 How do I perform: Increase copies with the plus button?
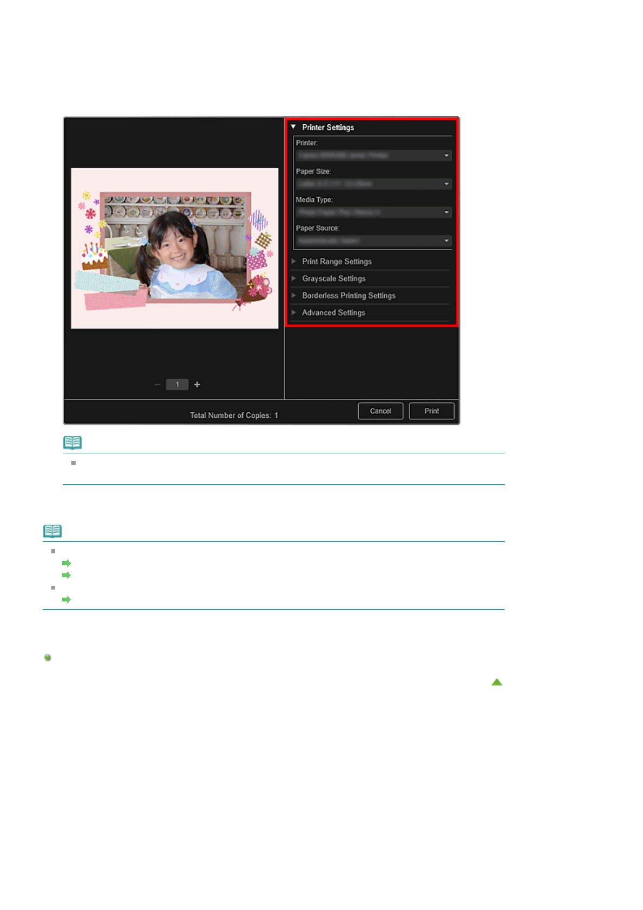coord(197,385)
